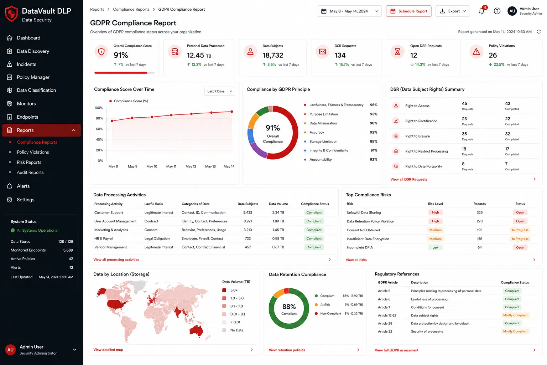Click the Open DSR Requests hourglass icon
Viewport: 547px width, 365px height.
pos(397,52)
